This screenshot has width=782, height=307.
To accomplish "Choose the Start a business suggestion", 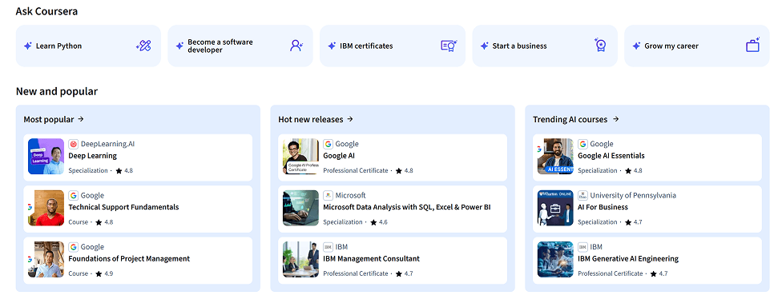I will [545, 46].
